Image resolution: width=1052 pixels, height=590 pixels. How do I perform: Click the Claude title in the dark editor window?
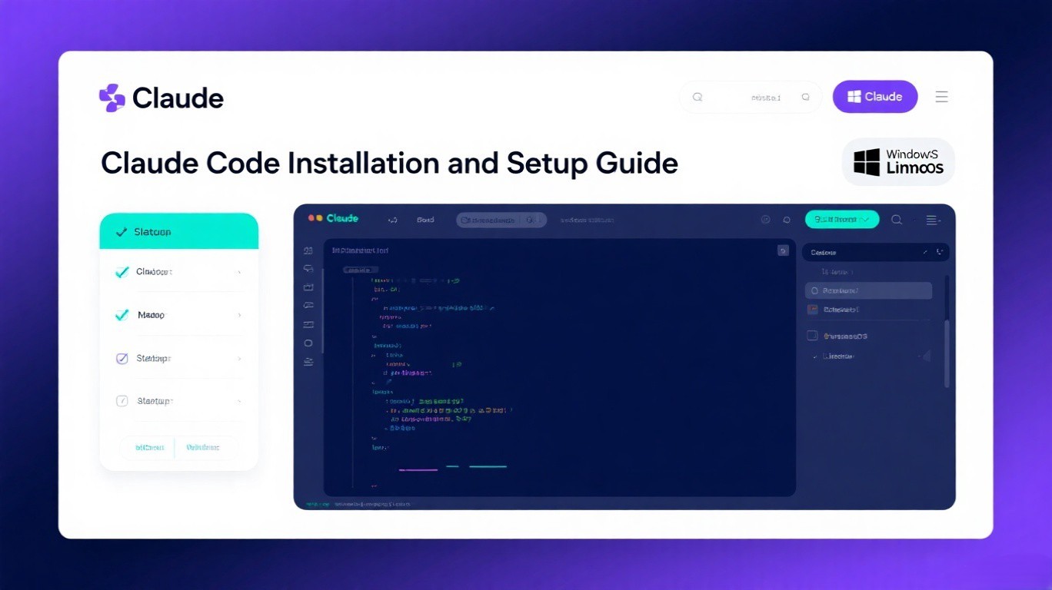(x=342, y=219)
